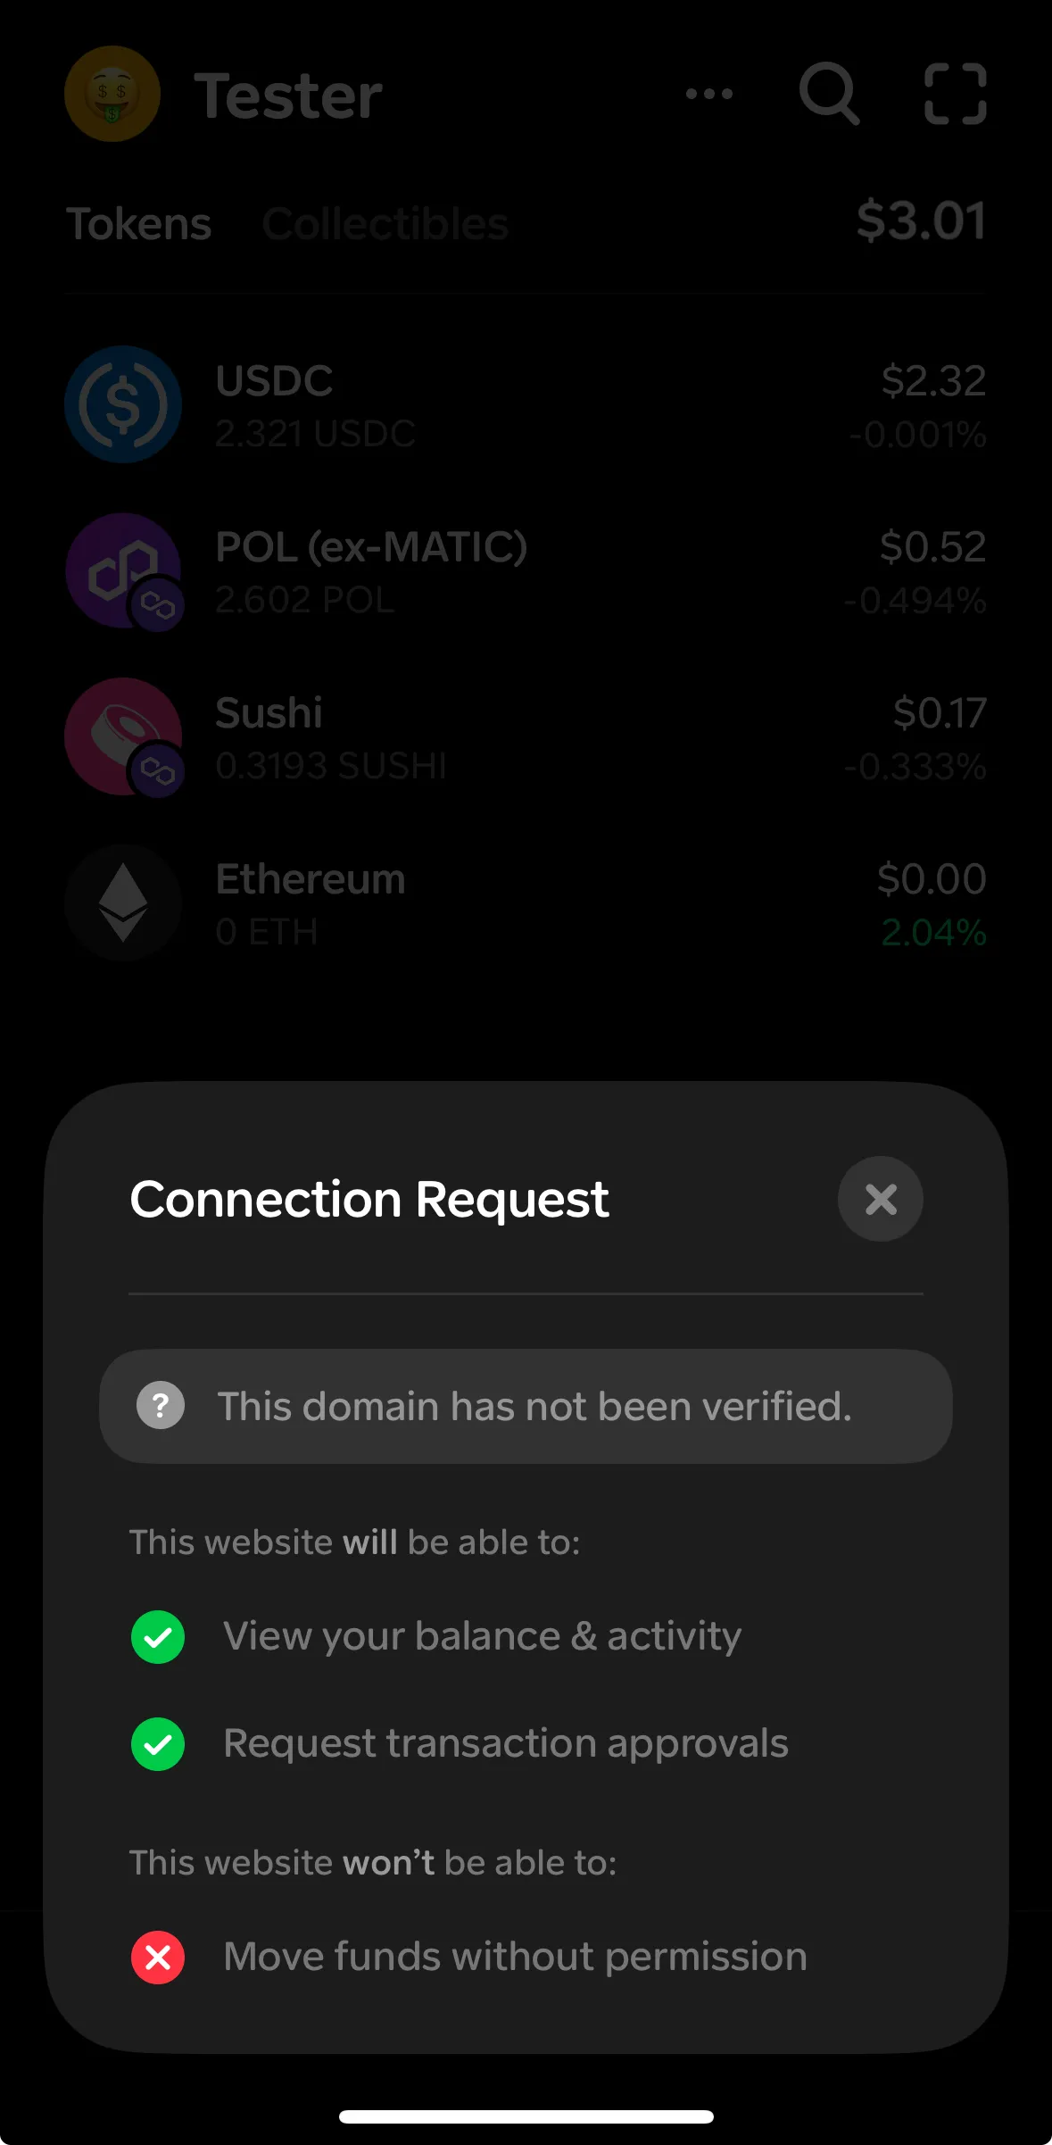
Task: Tap the QR scan frame icon
Action: (x=955, y=94)
